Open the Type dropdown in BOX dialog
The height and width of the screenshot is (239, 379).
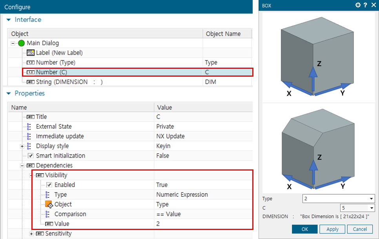(372, 199)
